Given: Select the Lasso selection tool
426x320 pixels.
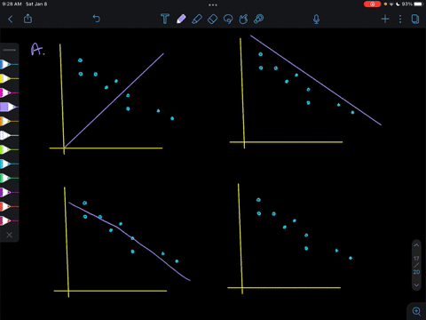Looking at the screenshot, I should coord(228,20).
